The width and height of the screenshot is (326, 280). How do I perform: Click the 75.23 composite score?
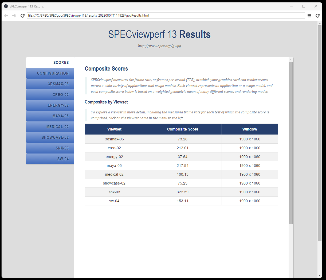(183, 183)
